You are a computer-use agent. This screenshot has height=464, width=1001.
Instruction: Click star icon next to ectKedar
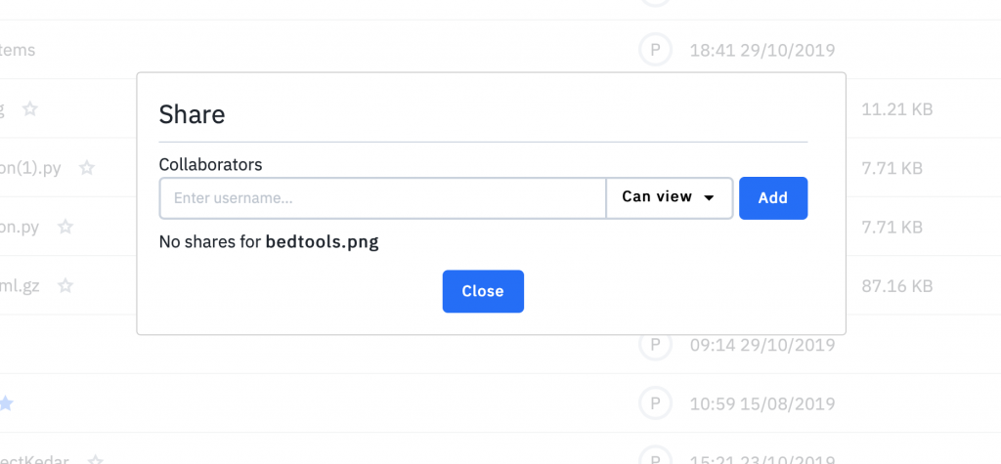pyautogui.click(x=95, y=460)
